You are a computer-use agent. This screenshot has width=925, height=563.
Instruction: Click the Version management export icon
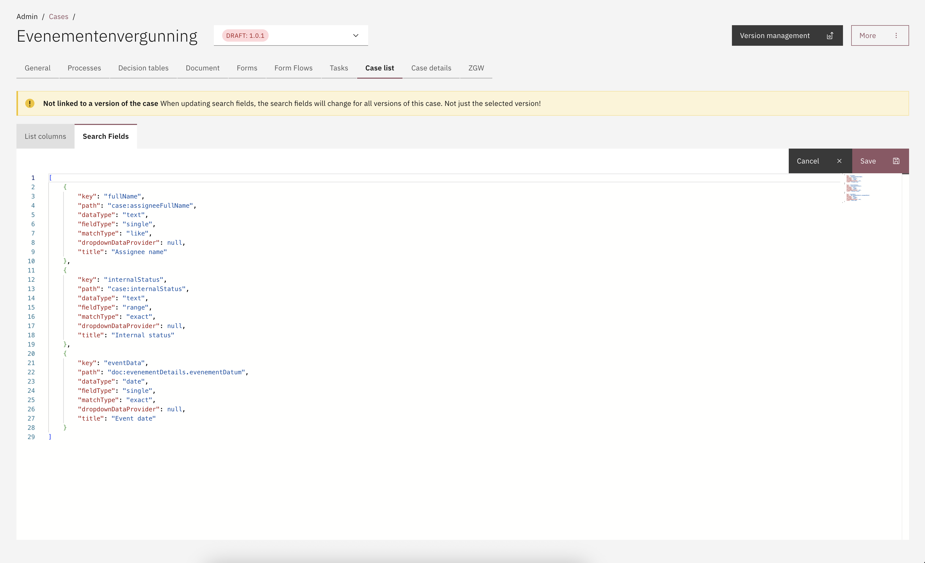830,36
